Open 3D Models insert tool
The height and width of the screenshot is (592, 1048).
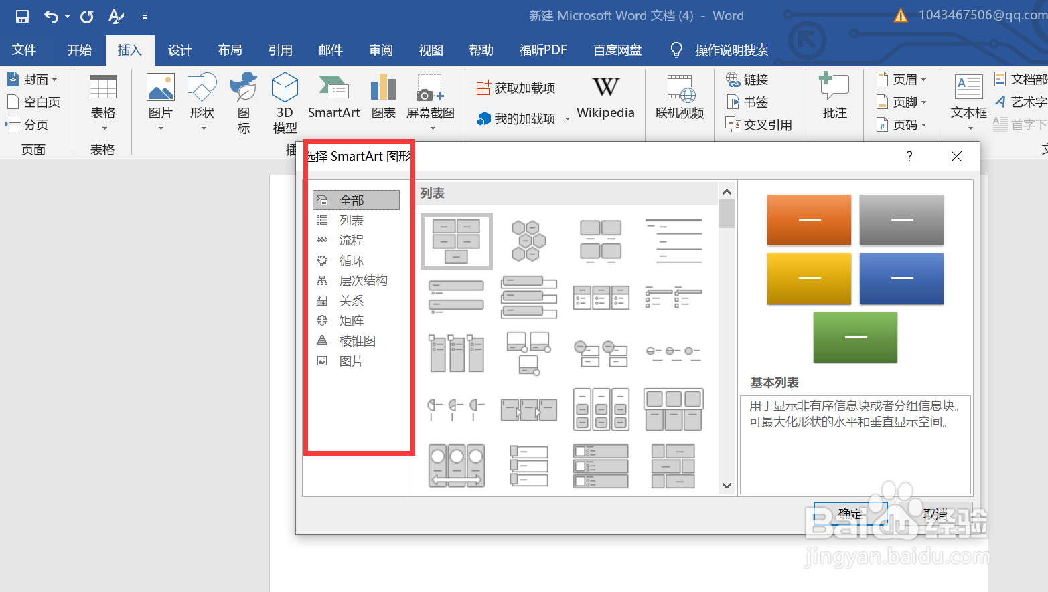(x=285, y=103)
